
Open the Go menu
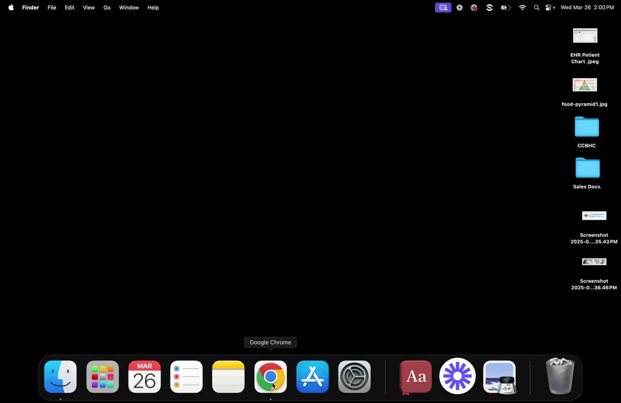coord(107,8)
